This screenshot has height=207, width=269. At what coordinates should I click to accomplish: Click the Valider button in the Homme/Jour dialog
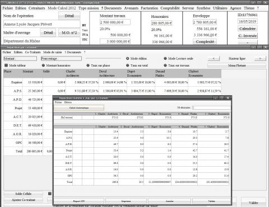tap(211, 201)
